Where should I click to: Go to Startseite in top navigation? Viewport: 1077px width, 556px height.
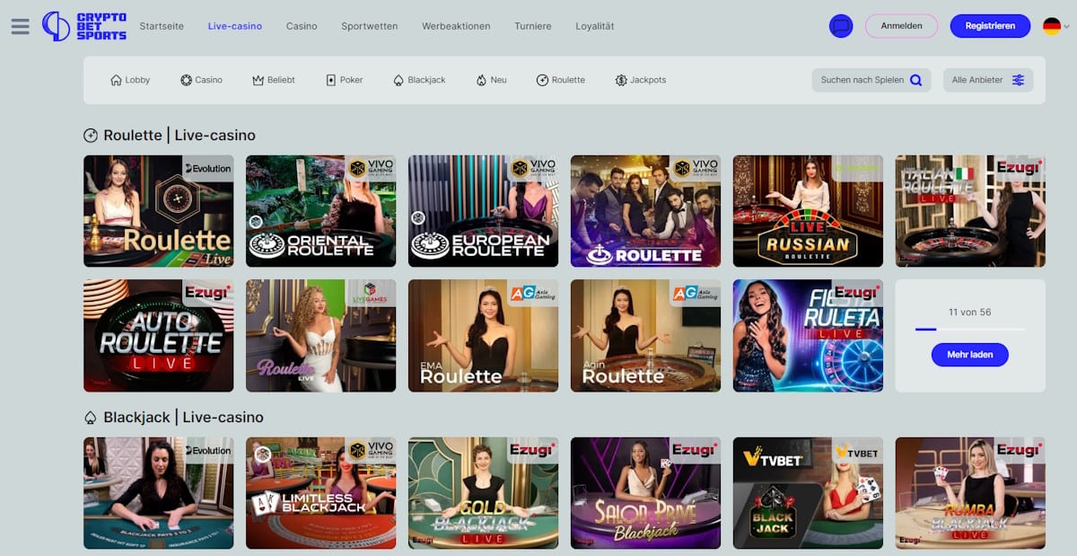[162, 26]
